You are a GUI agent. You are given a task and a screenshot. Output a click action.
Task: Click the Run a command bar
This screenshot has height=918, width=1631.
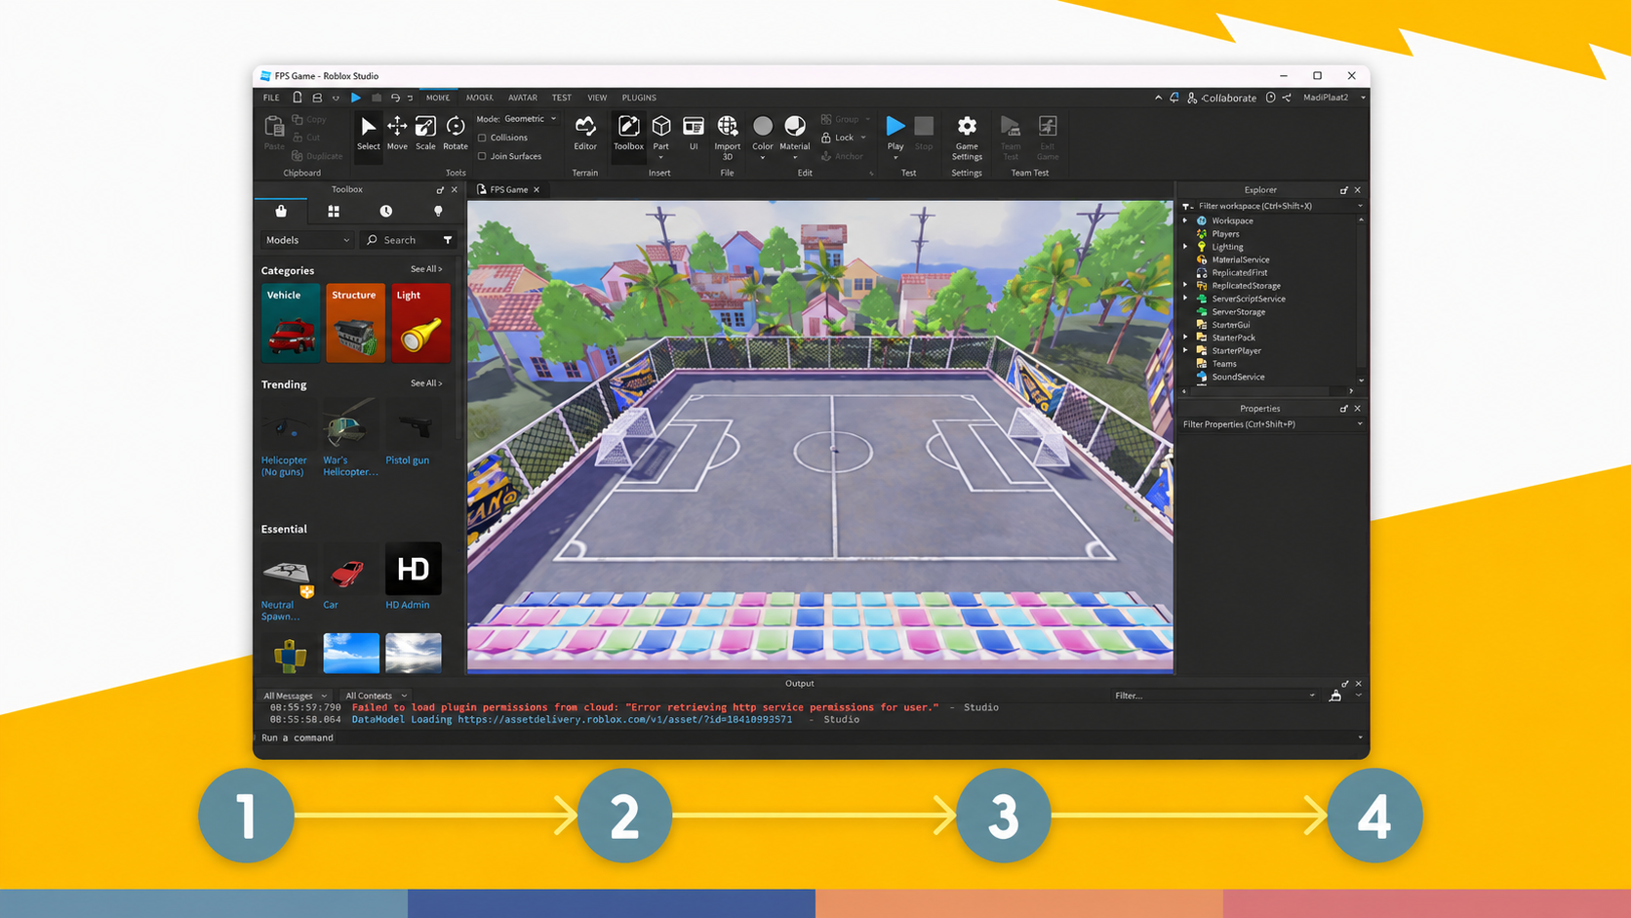pos(810,738)
